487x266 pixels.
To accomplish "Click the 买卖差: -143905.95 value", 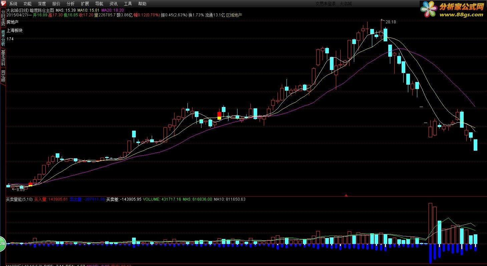I will 124,199.
